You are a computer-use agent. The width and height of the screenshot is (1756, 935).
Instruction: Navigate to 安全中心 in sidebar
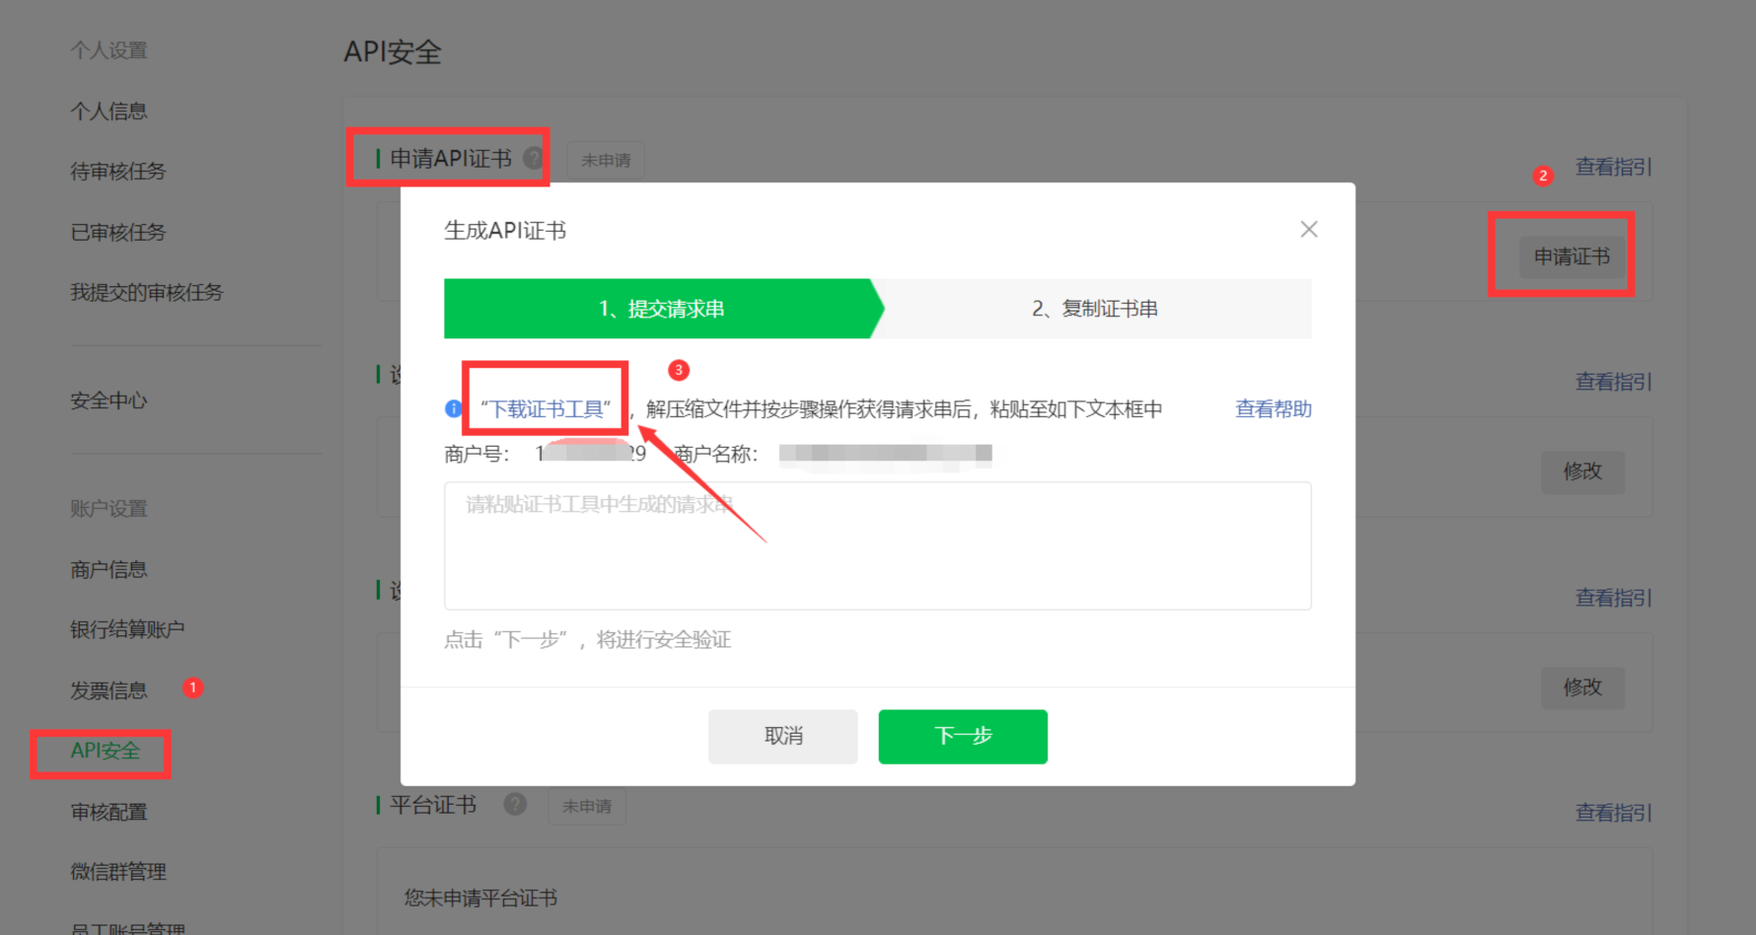pos(109,400)
